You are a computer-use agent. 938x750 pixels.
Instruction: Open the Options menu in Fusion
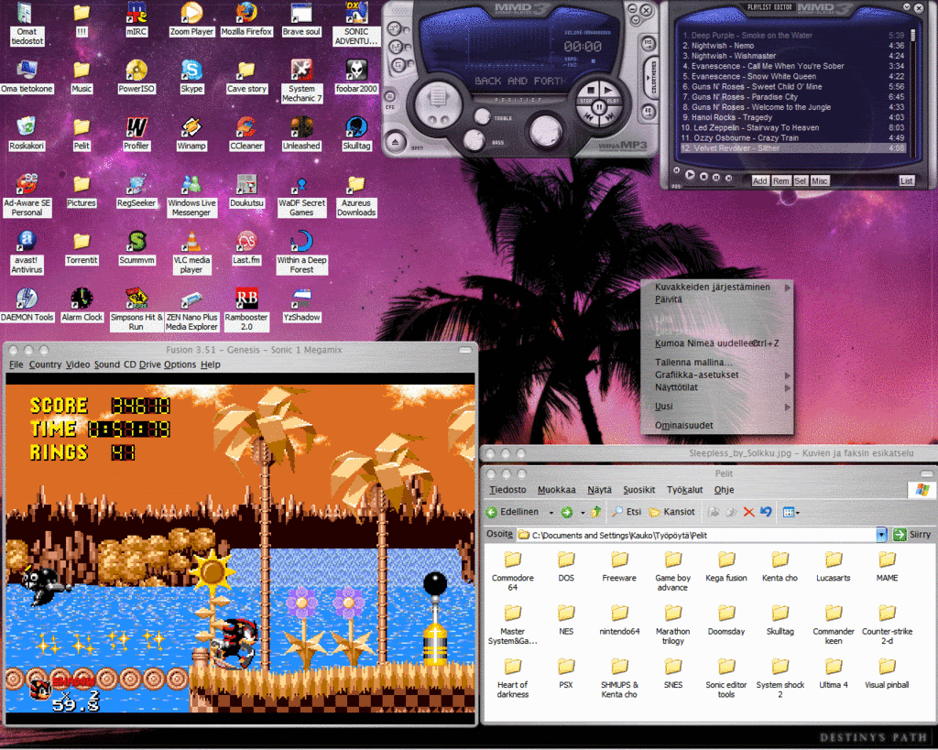tap(180, 364)
